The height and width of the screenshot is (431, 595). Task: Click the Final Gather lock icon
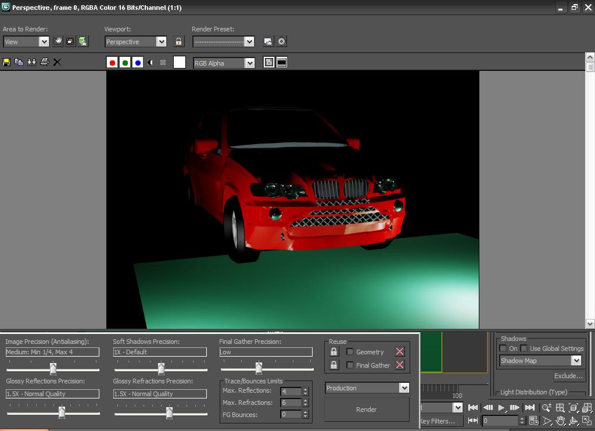(334, 365)
